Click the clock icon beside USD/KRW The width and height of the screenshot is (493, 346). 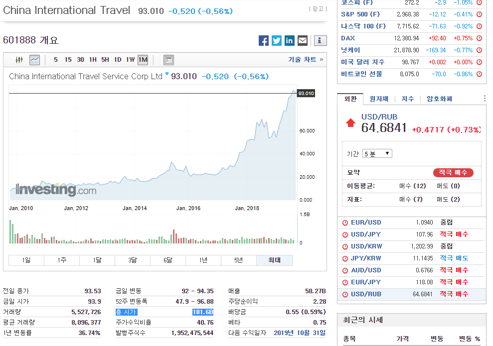point(345,246)
